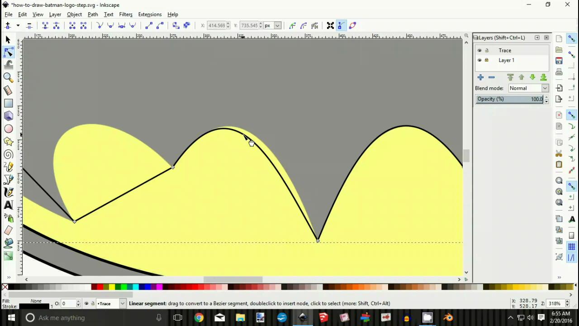Select the Node editing tool
The height and width of the screenshot is (326, 579).
pos(8,53)
